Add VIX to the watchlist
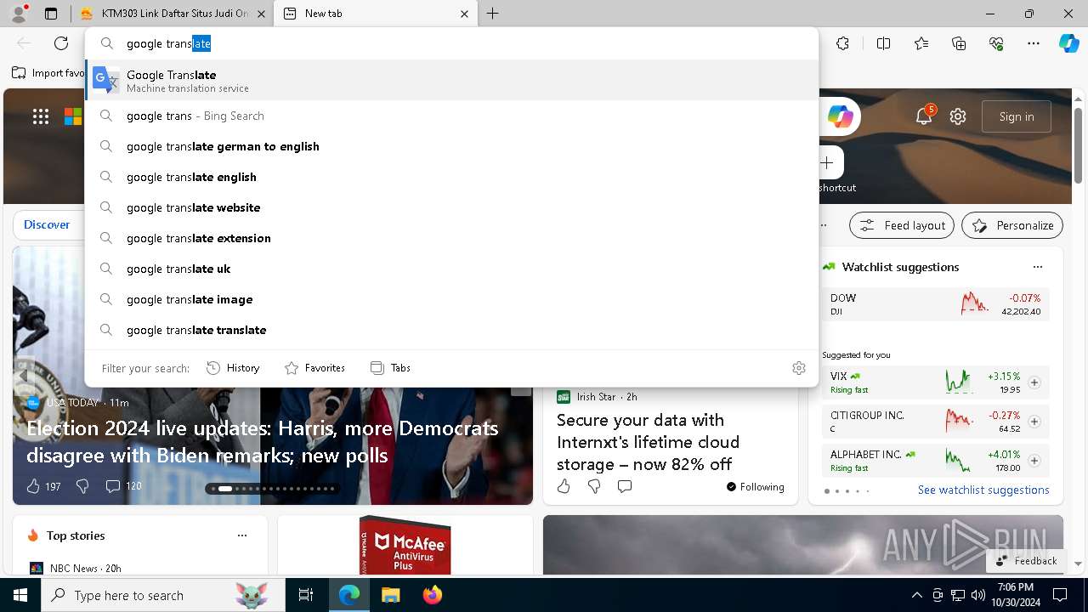 [1034, 382]
